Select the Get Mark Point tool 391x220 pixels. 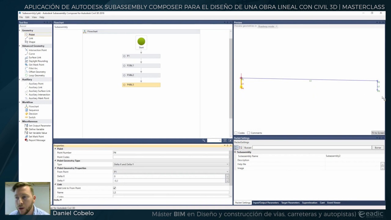(x=36, y=65)
